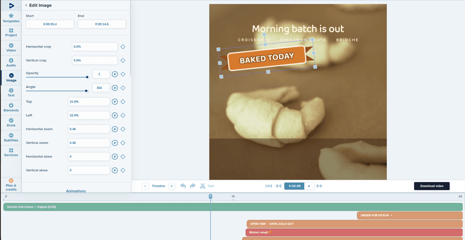Image resolution: width=465 pixels, height=240 pixels.
Task: Select the Text tool in sidebar
Action: pos(11,92)
